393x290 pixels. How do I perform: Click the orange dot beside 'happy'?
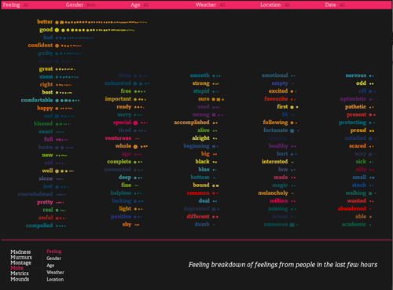click(57, 108)
